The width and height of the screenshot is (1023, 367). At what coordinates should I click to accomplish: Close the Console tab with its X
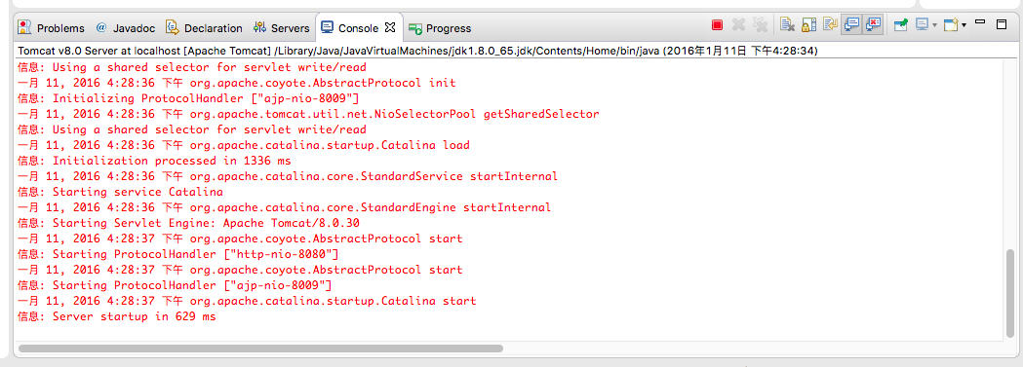(x=389, y=27)
